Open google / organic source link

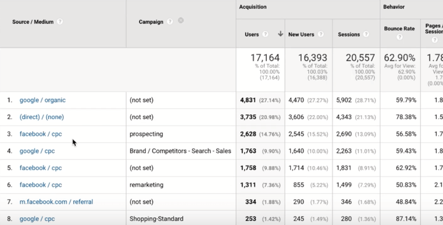tap(43, 100)
